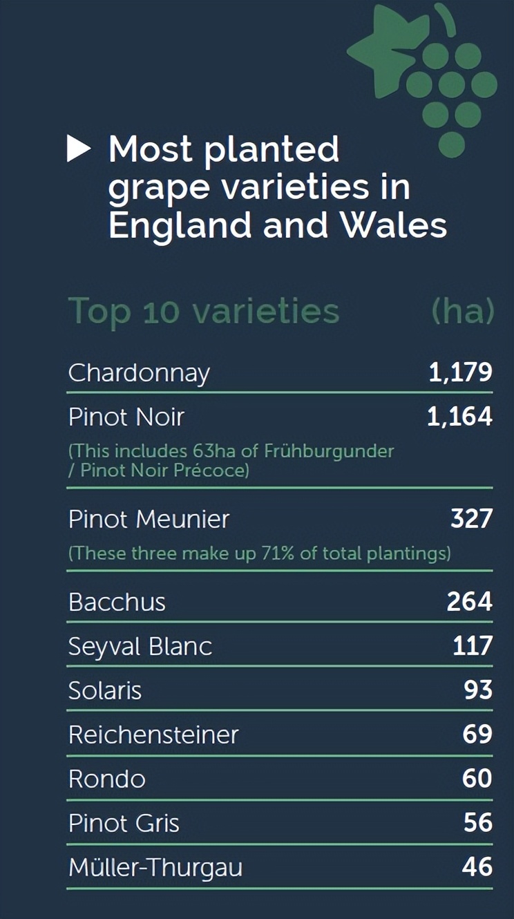Click the 1,179 hectare value
The image size is (514, 919).
[x=460, y=372]
